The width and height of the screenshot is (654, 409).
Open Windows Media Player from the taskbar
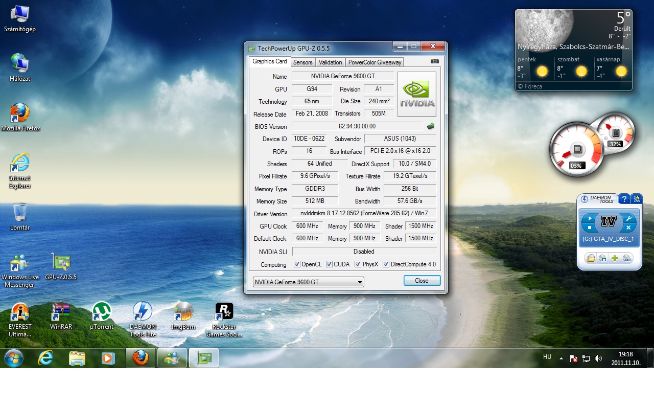(x=108, y=358)
